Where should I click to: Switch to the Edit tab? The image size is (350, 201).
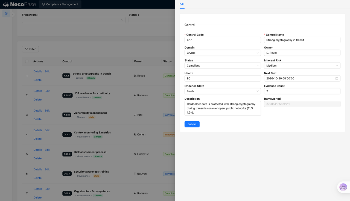click(x=182, y=4)
